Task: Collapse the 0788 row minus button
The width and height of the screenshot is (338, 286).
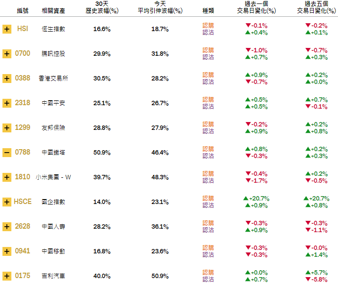Action: (x=7, y=153)
